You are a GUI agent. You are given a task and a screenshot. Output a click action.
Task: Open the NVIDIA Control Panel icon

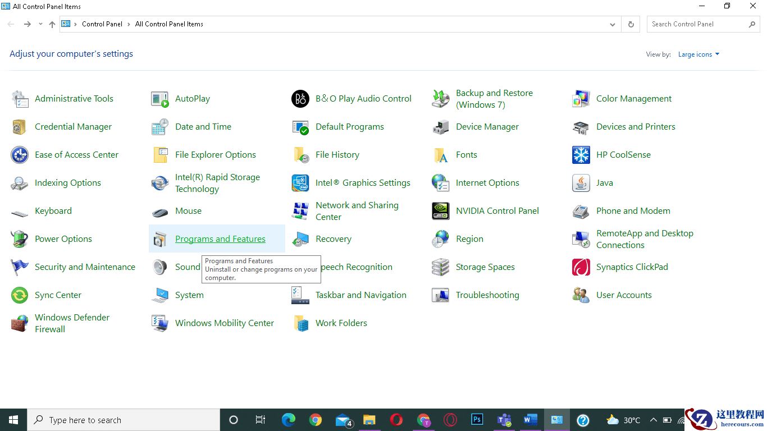click(x=440, y=211)
